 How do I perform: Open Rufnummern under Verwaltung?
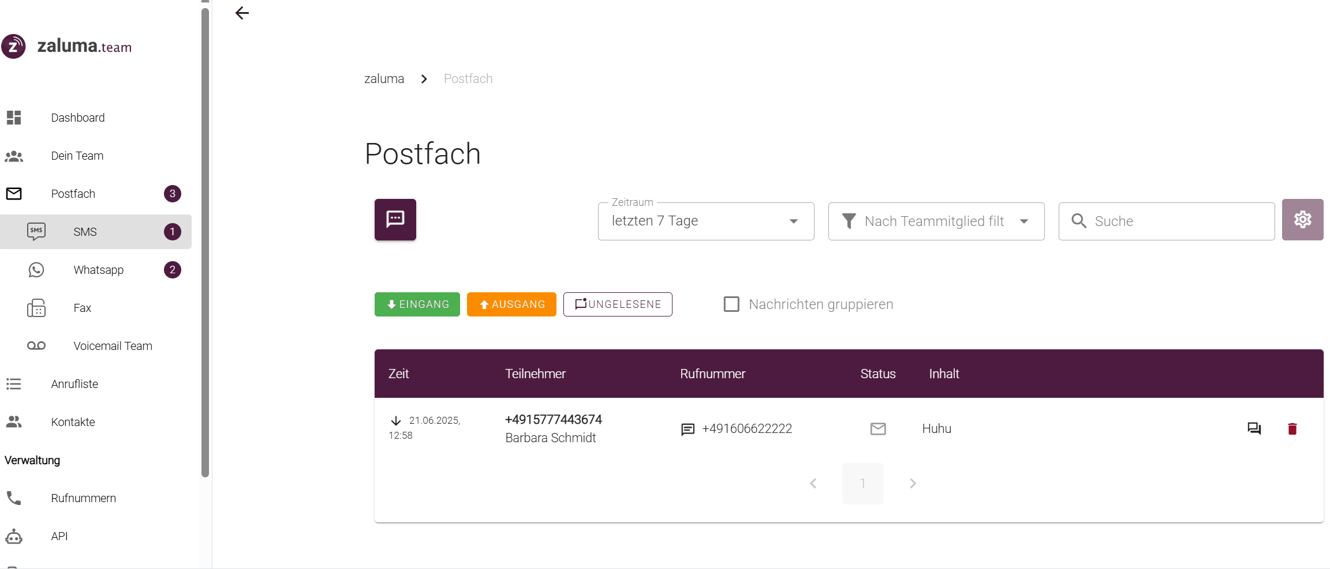tap(96, 498)
